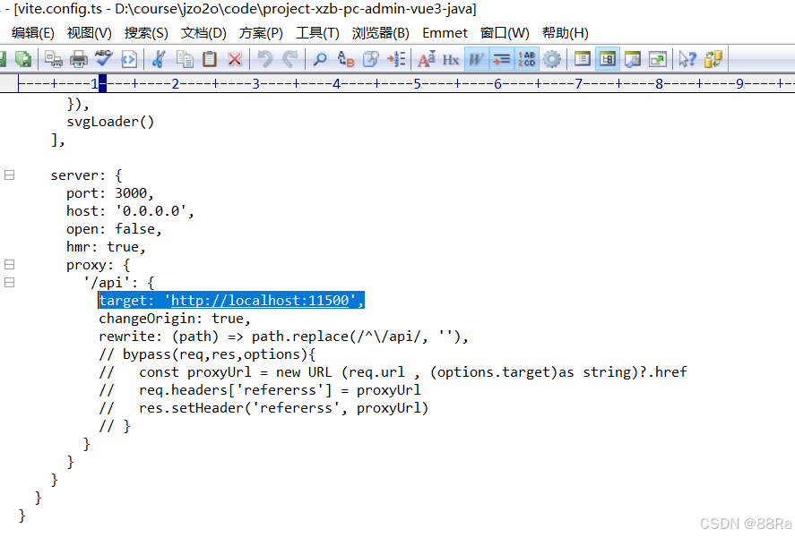Copy the selection to clipboard
Screen dimensions: 795x537
click(x=184, y=59)
